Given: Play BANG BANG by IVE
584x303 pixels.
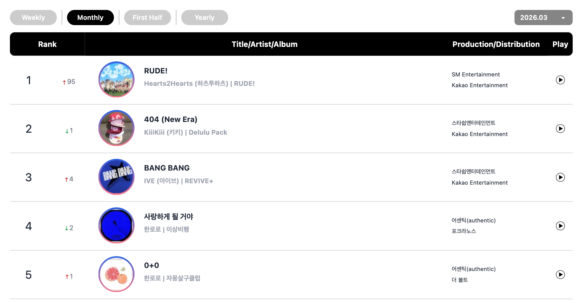Looking at the screenshot, I should click(560, 177).
